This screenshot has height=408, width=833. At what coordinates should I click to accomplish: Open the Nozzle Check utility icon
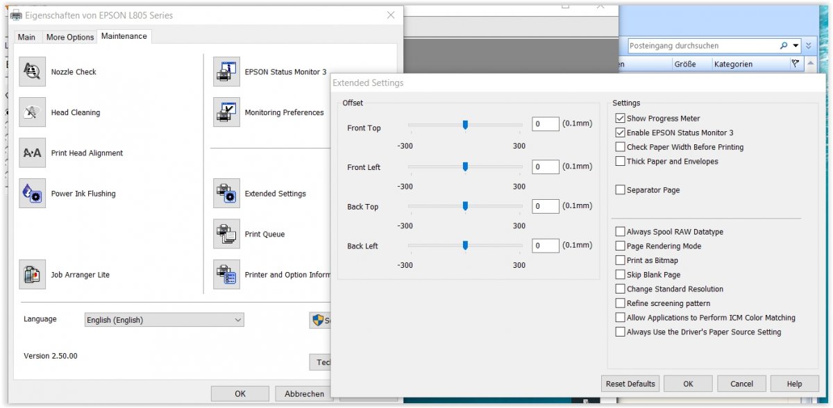click(x=32, y=71)
